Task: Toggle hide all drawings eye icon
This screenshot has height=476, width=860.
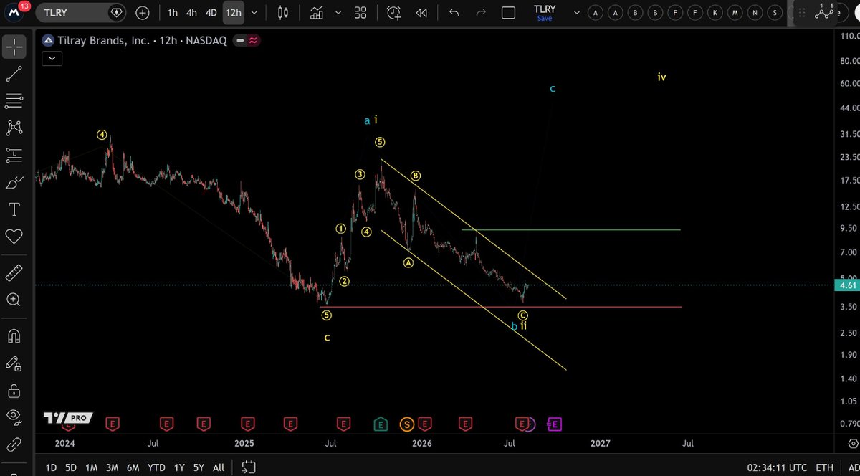Action: point(14,416)
